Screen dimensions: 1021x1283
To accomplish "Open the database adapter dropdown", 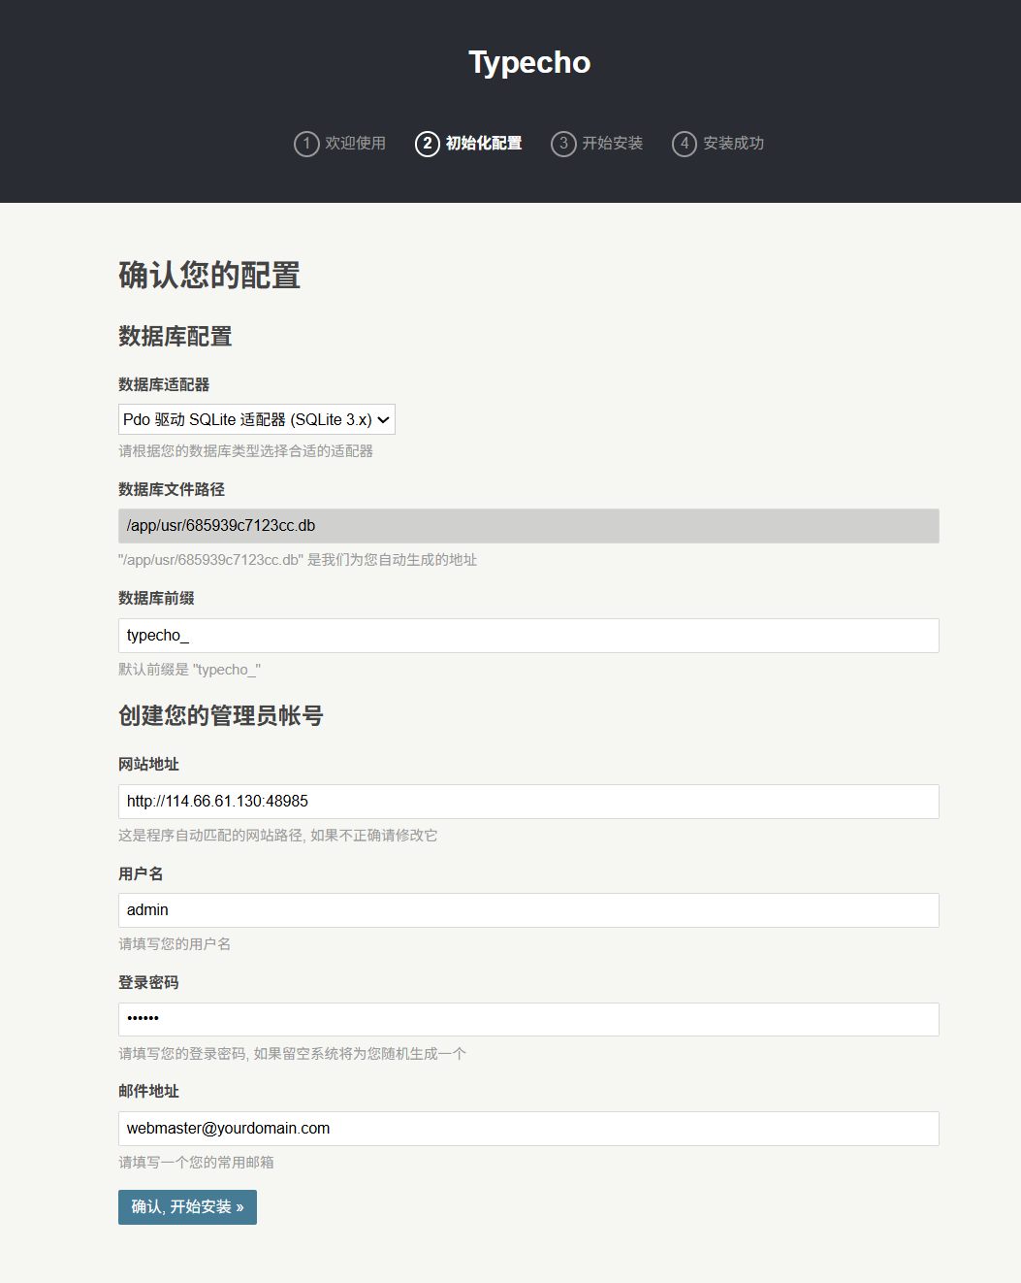I will click(257, 419).
